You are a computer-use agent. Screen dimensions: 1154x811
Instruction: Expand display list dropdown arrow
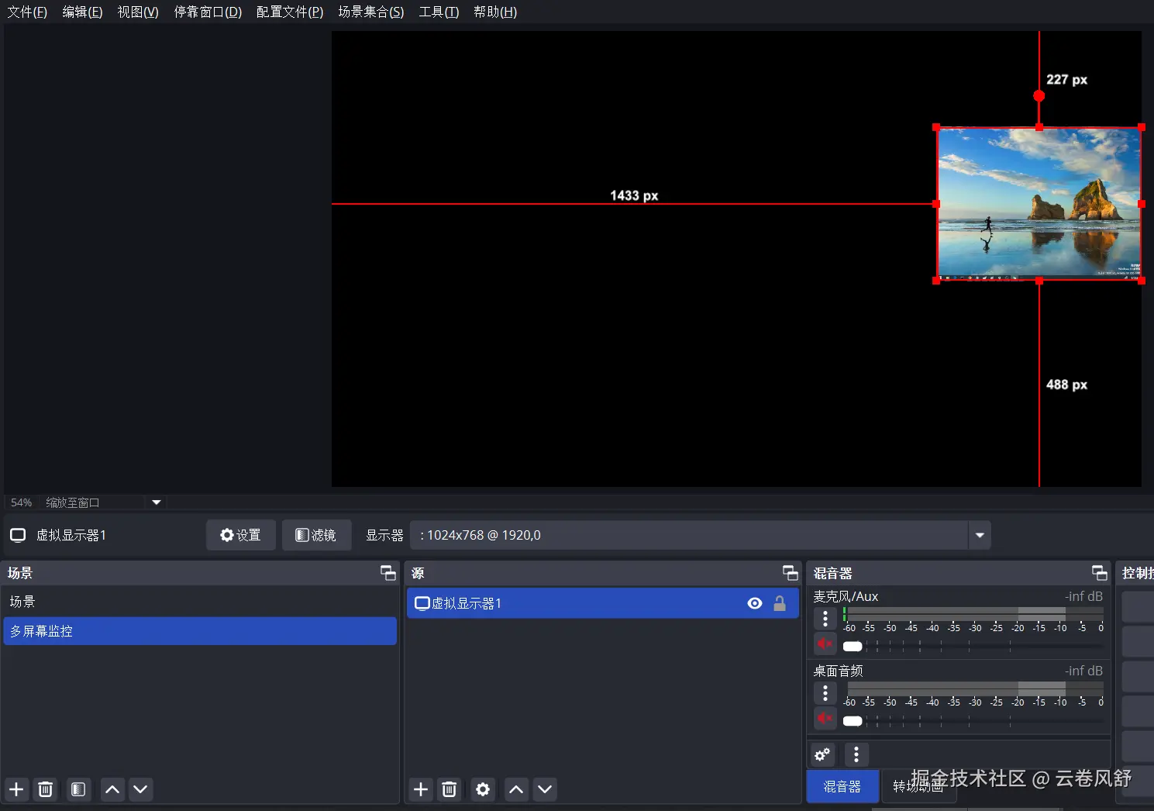click(x=980, y=535)
